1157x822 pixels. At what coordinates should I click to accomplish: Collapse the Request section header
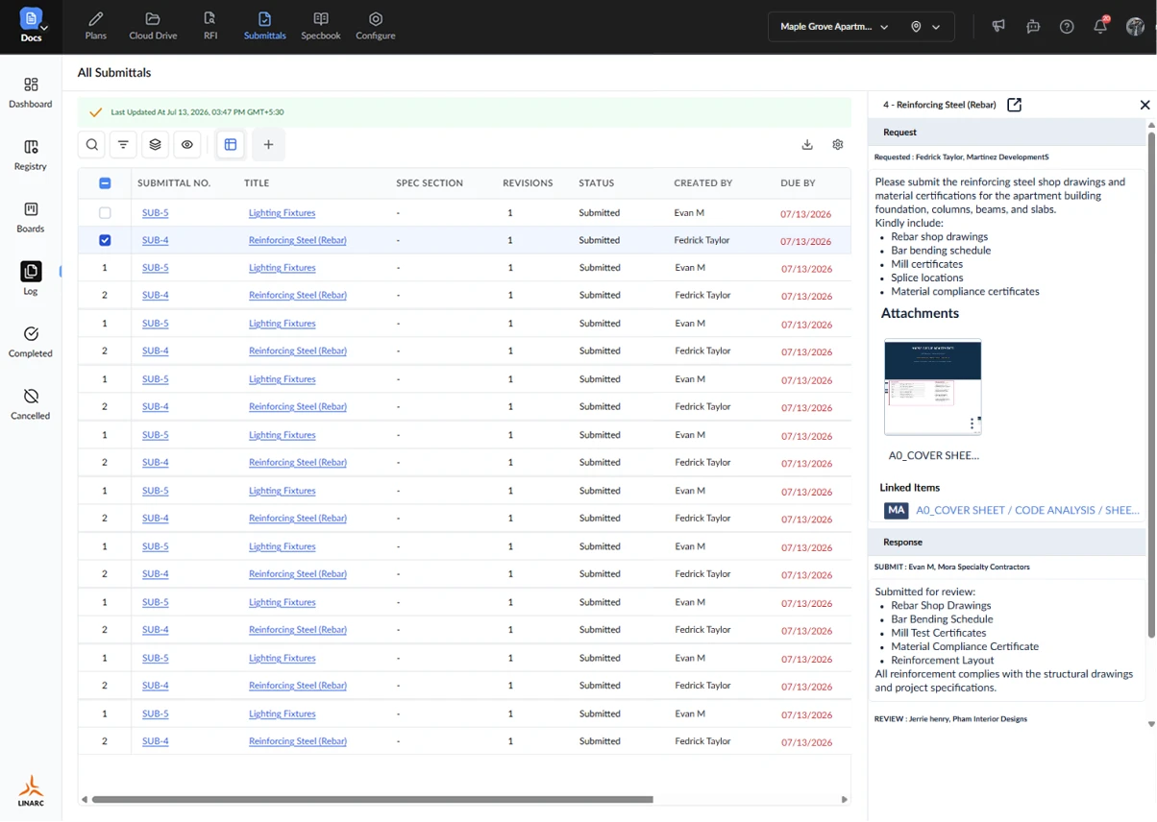click(1006, 133)
